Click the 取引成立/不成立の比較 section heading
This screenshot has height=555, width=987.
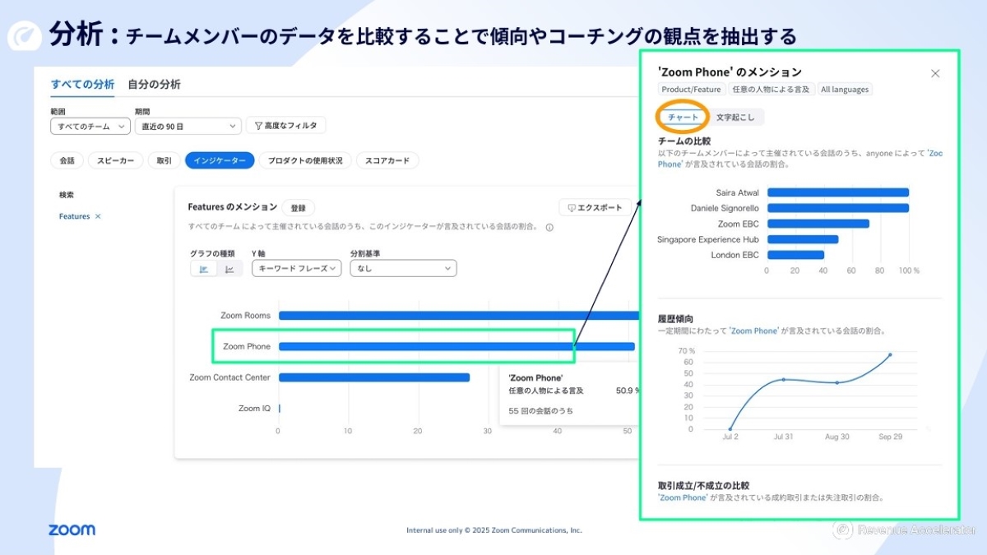point(704,486)
